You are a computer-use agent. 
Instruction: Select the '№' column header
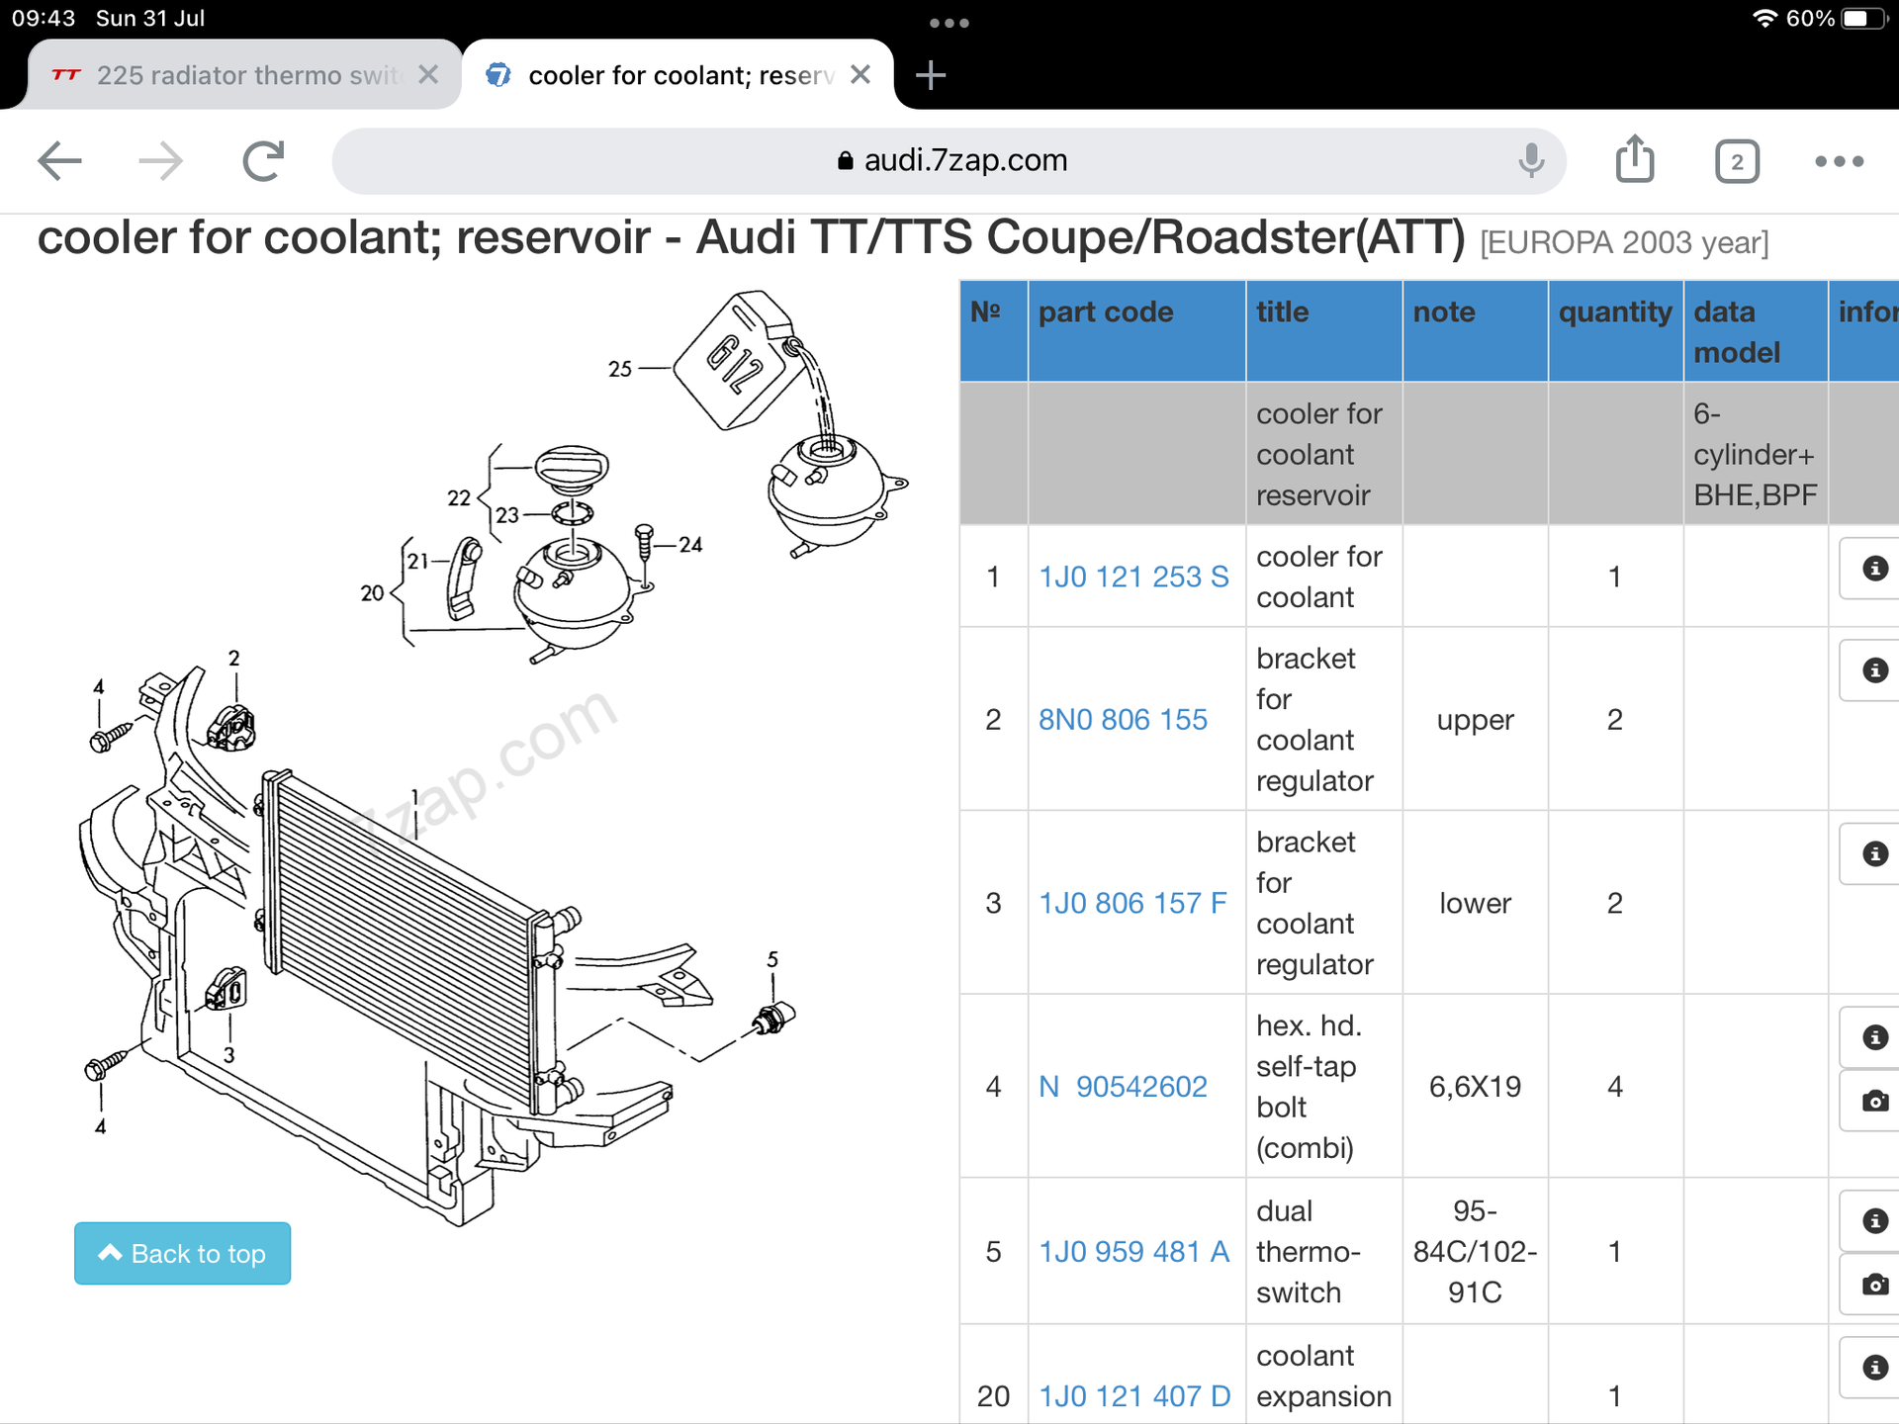994,331
